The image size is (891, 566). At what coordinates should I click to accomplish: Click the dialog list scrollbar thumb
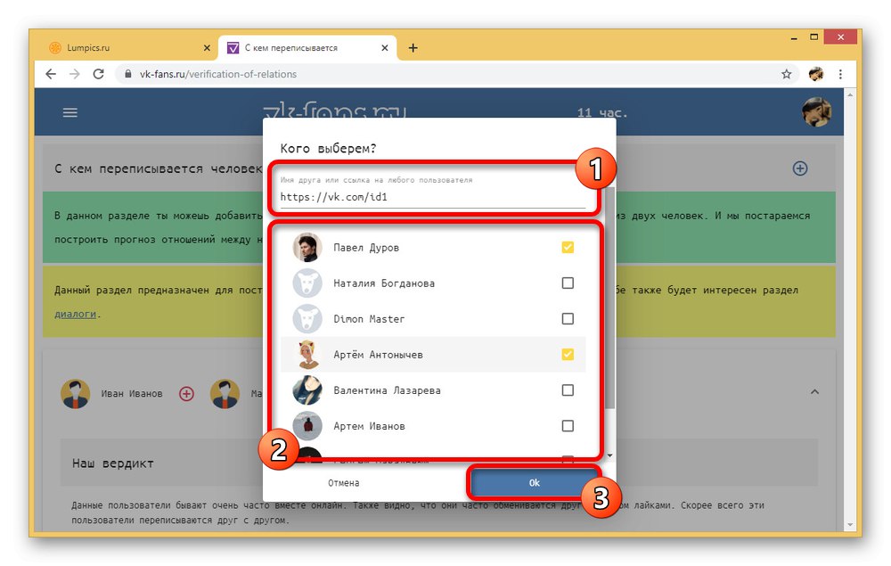[x=609, y=296]
